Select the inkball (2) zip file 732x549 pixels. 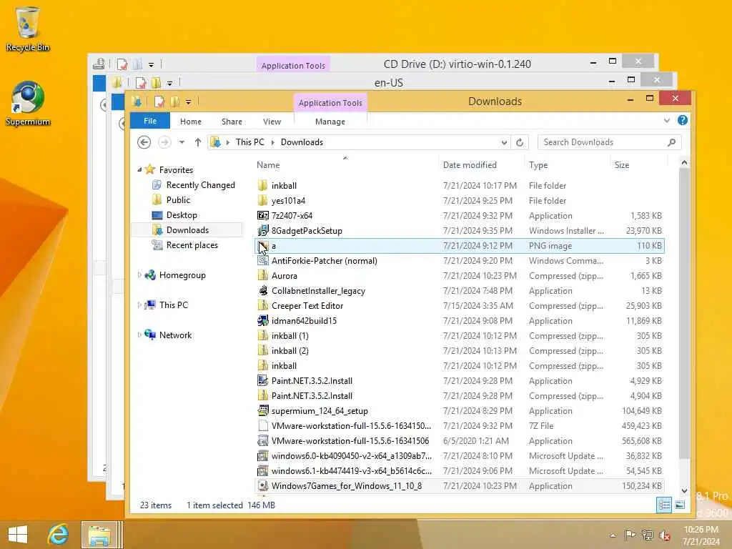coord(460,350)
